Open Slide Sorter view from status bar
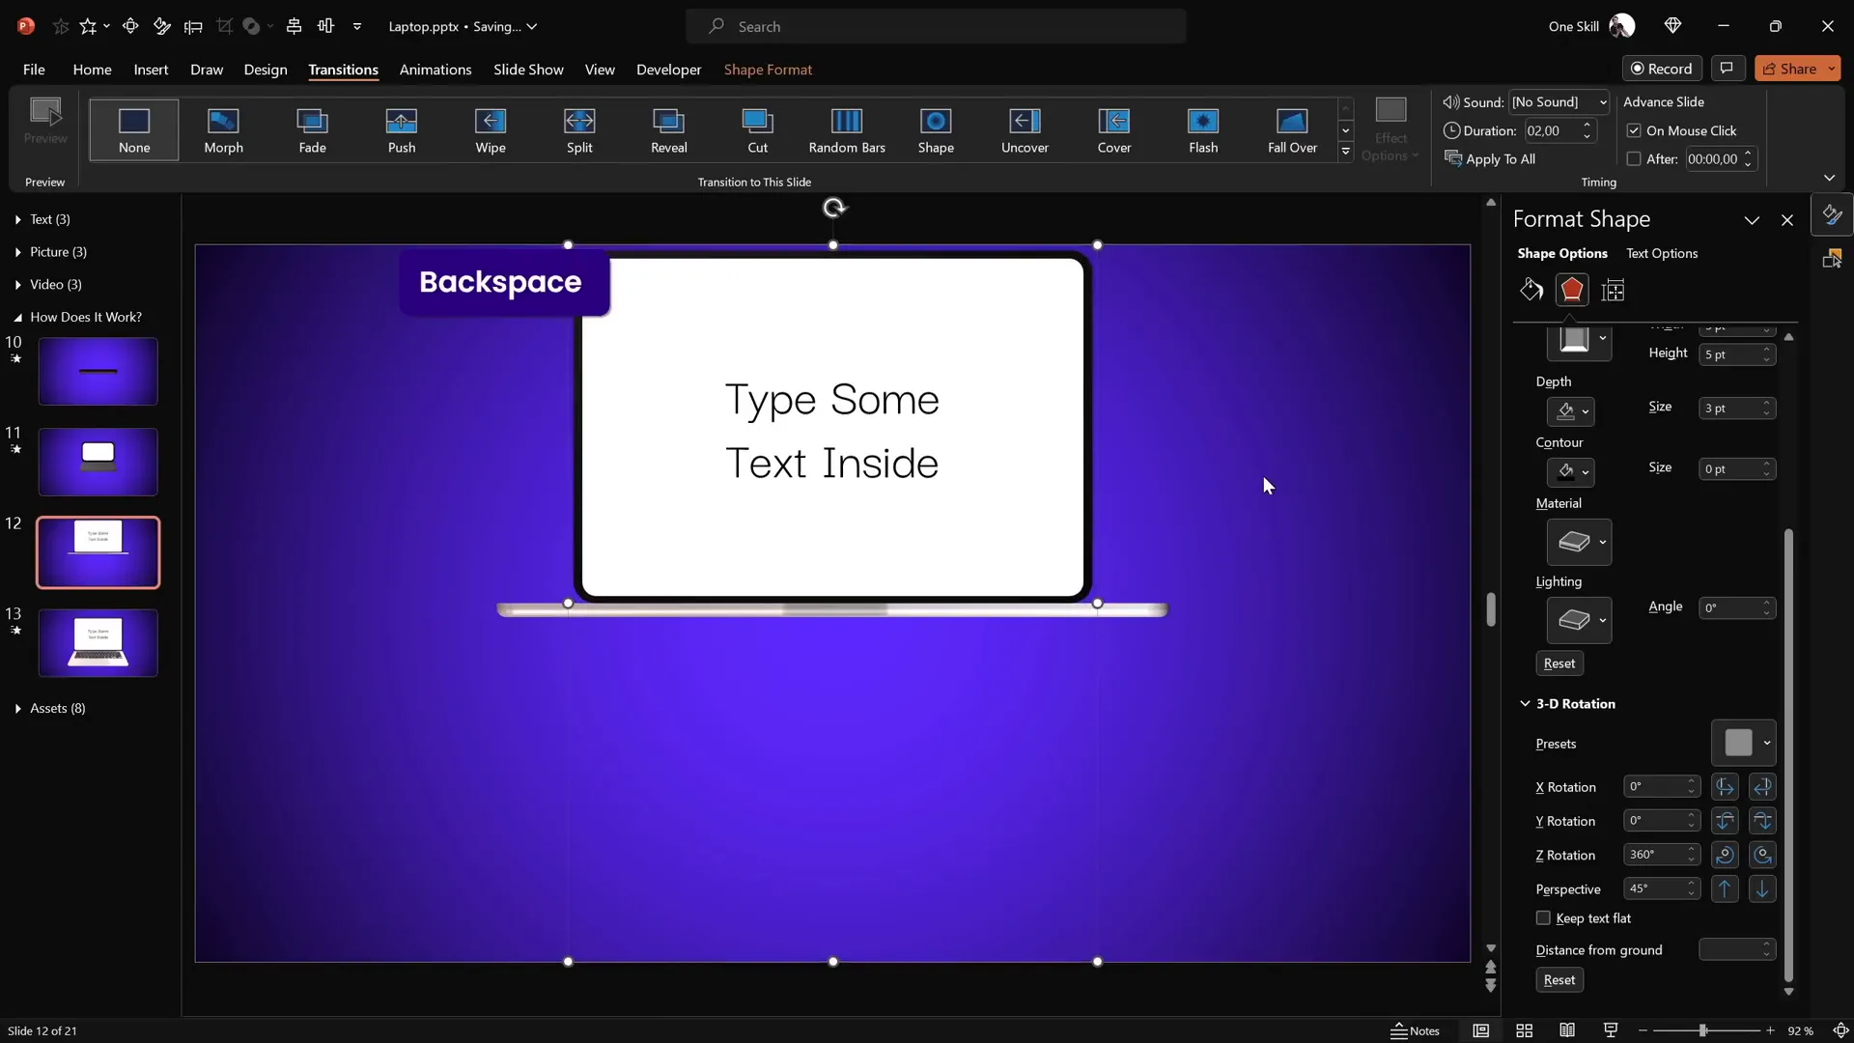Screen dimensions: 1854x1043 1525,1030
